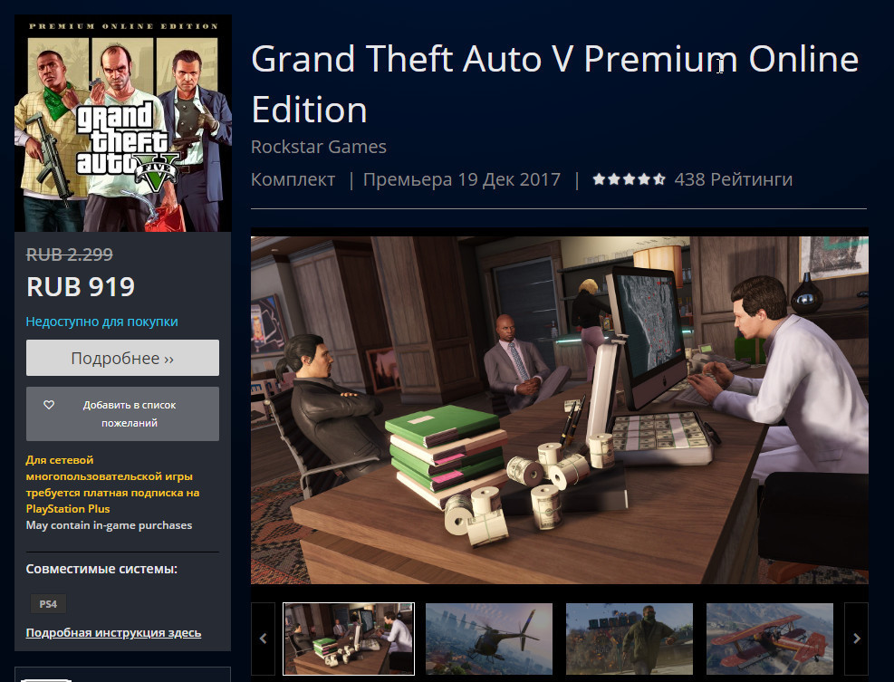Click the 438 Рейтинги ratings count
The height and width of the screenshot is (682, 894).
[x=733, y=179]
